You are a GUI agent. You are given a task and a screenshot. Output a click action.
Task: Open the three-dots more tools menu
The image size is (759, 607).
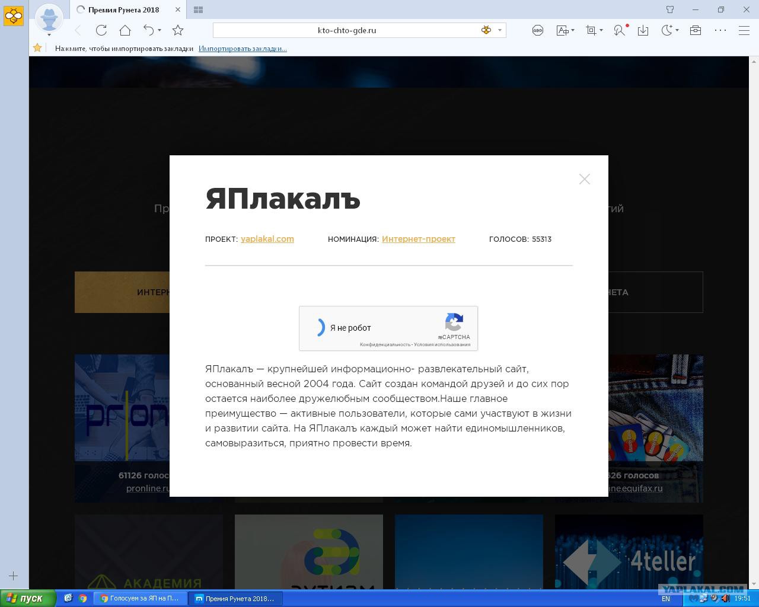(x=720, y=30)
